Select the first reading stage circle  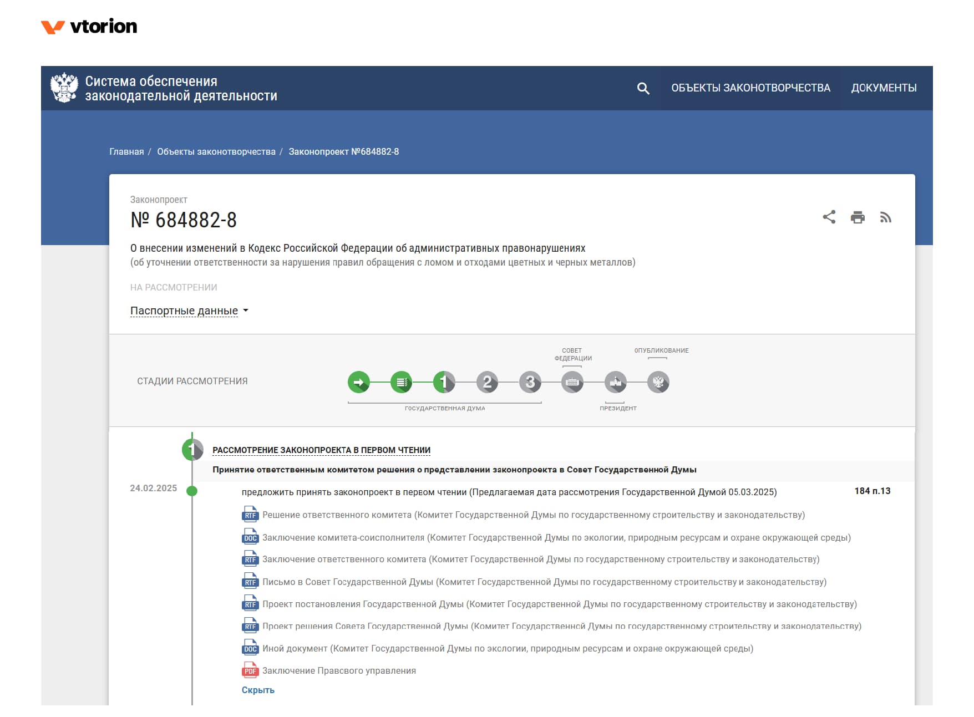tap(444, 382)
